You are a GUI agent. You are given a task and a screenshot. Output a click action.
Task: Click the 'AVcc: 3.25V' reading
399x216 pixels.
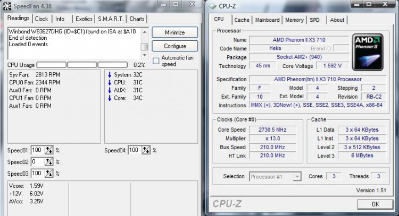pos(26,202)
